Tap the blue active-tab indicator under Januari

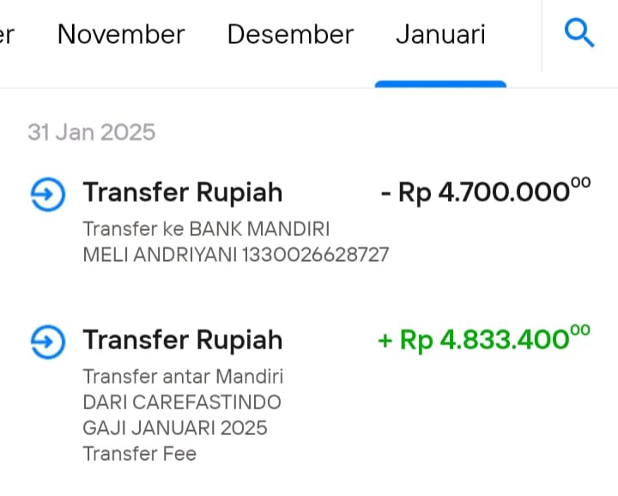click(440, 84)
